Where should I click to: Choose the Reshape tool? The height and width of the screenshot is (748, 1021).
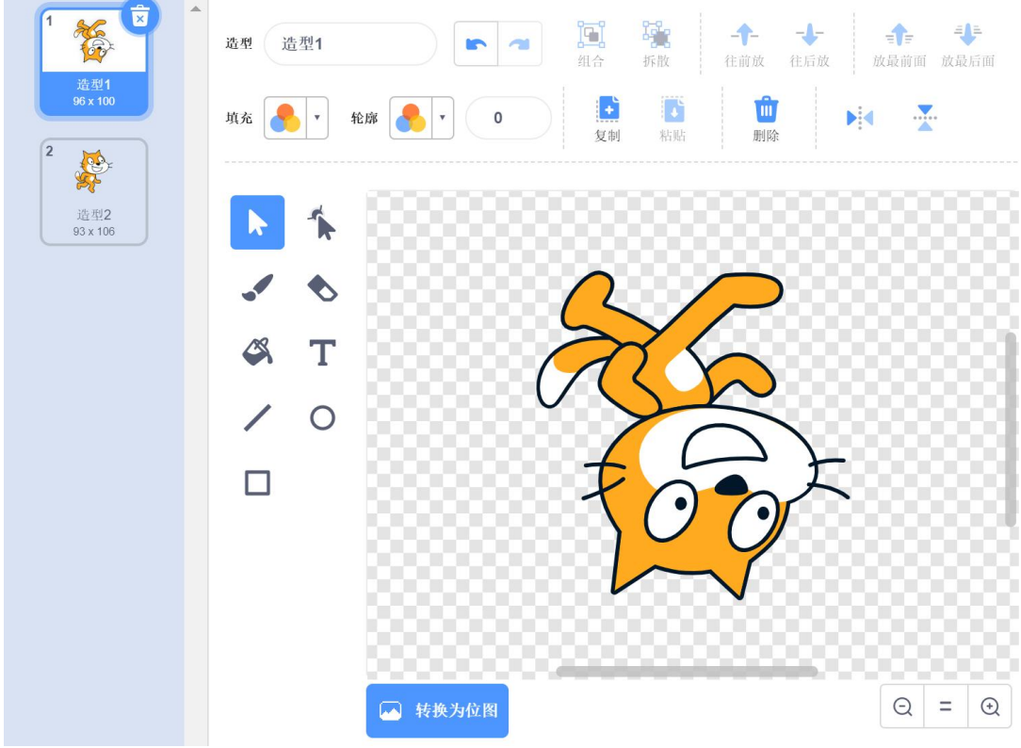point(322,222)
